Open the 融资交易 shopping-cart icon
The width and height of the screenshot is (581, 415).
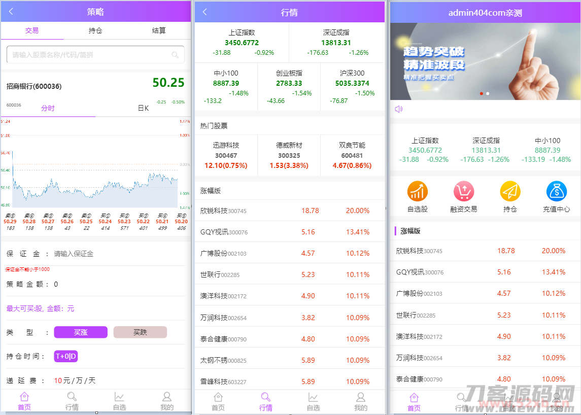pos(463,191)
